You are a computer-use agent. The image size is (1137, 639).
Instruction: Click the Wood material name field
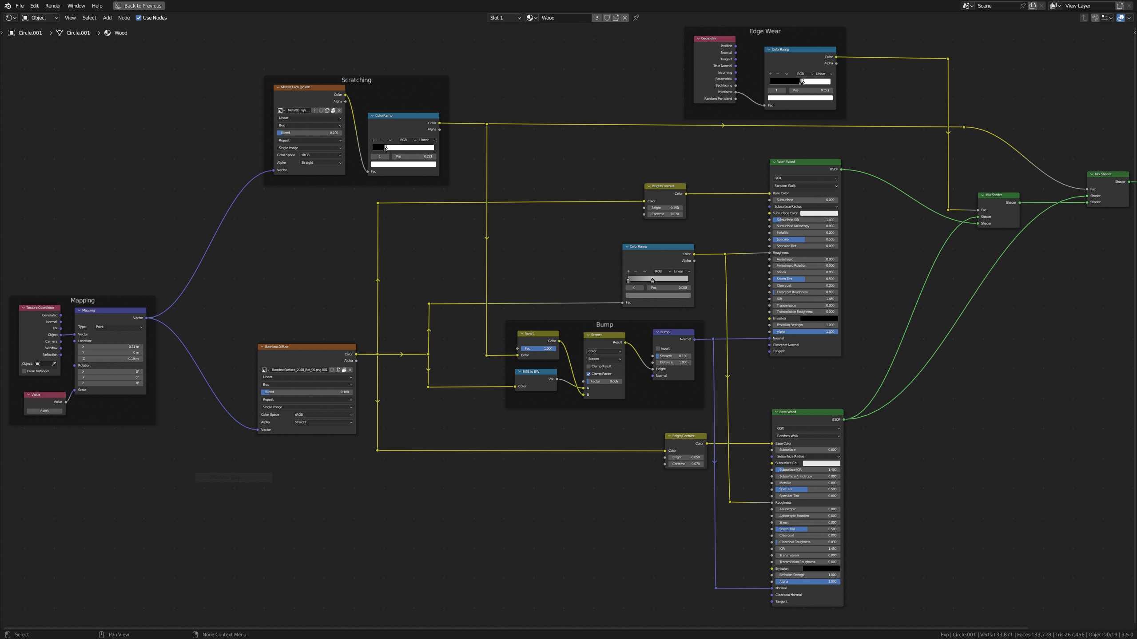pos(565,18)
